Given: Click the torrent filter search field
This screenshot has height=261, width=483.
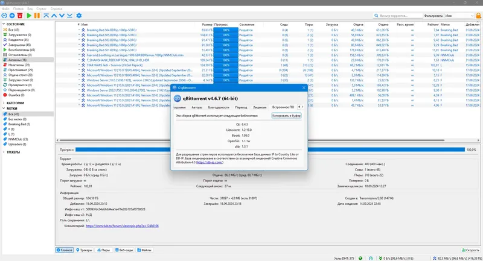Looking at the screenshot, I should tap(397, 16).
